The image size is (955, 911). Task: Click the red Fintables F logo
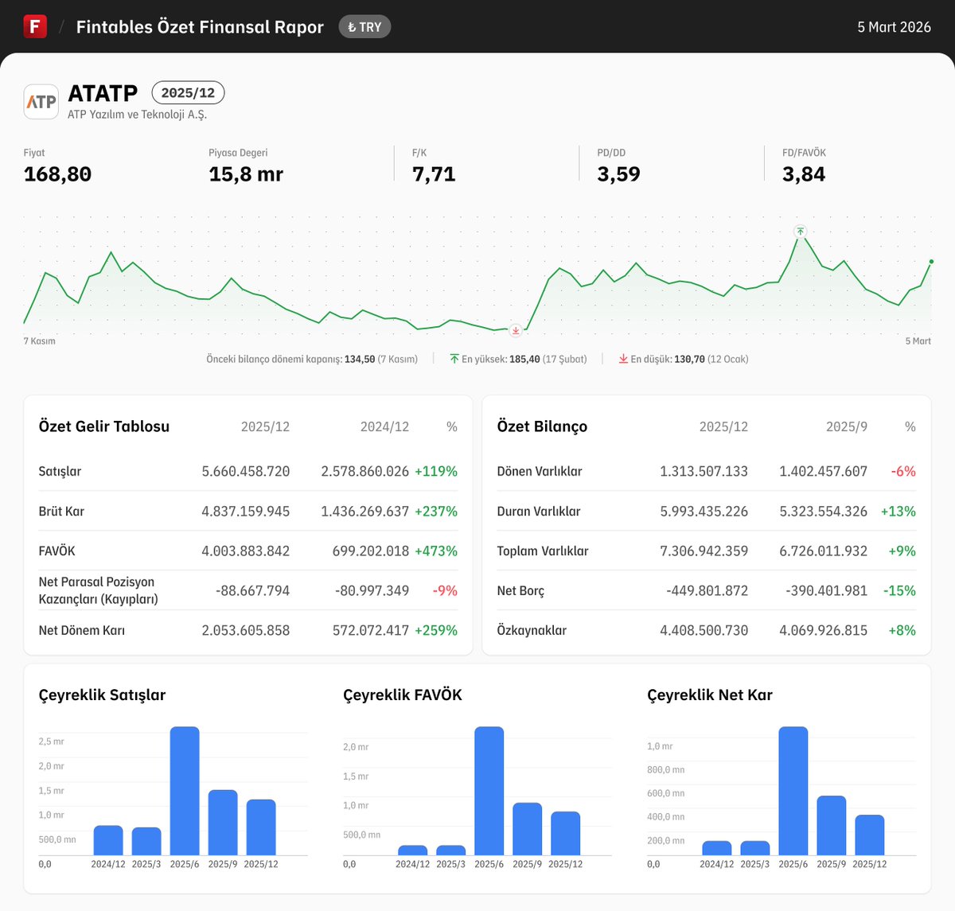click(x=35, y=26)
